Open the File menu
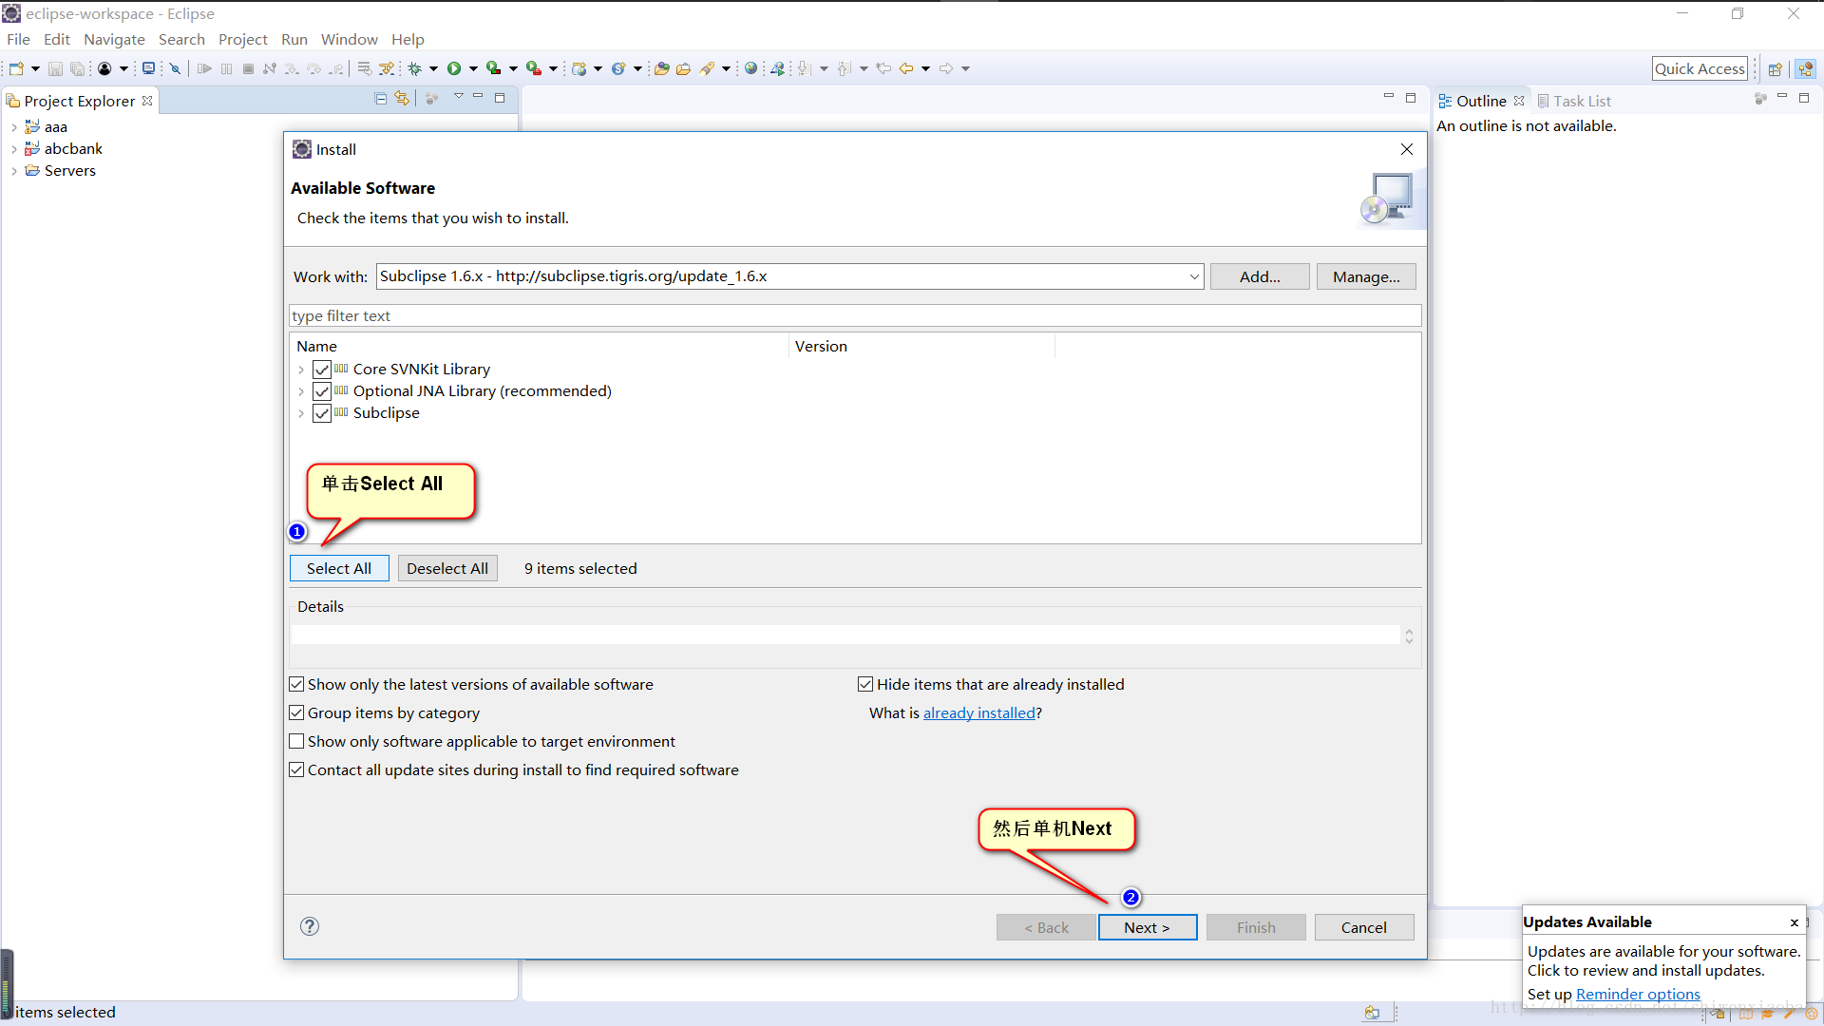1824x1026 pixels. [18, 39]
